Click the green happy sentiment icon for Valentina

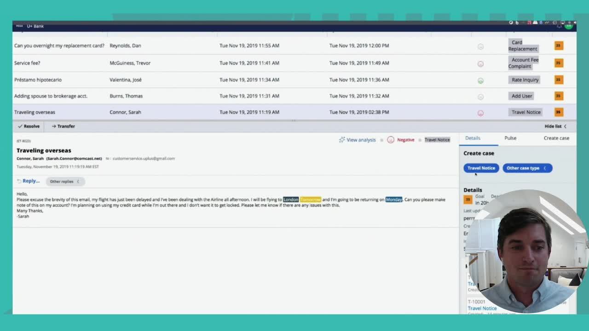click(x=480, y=80)
